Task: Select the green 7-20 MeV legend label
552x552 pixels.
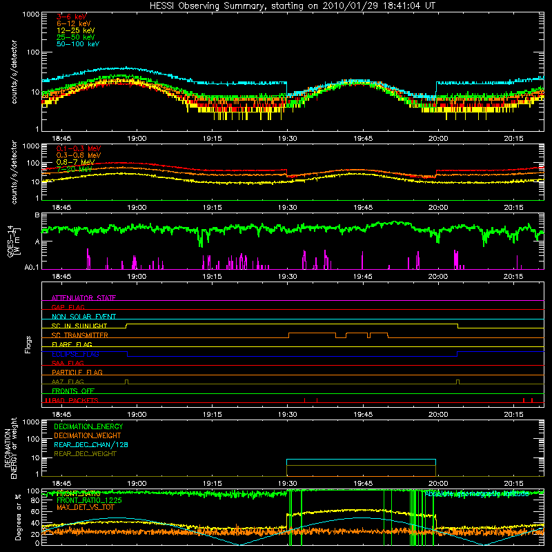Action: 74,169
